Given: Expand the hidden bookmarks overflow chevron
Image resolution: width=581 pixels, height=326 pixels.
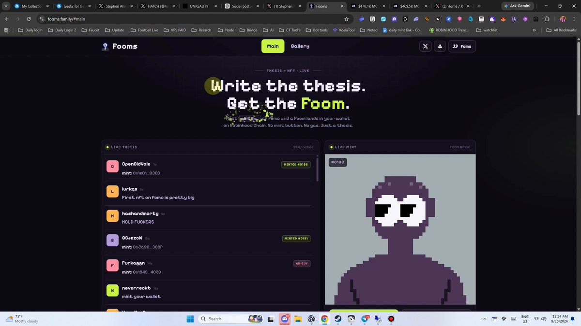Looking at the screenshot, I should [534, 30].
